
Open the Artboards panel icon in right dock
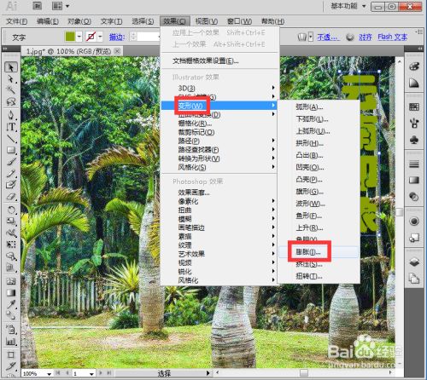(x=414, y=278)
